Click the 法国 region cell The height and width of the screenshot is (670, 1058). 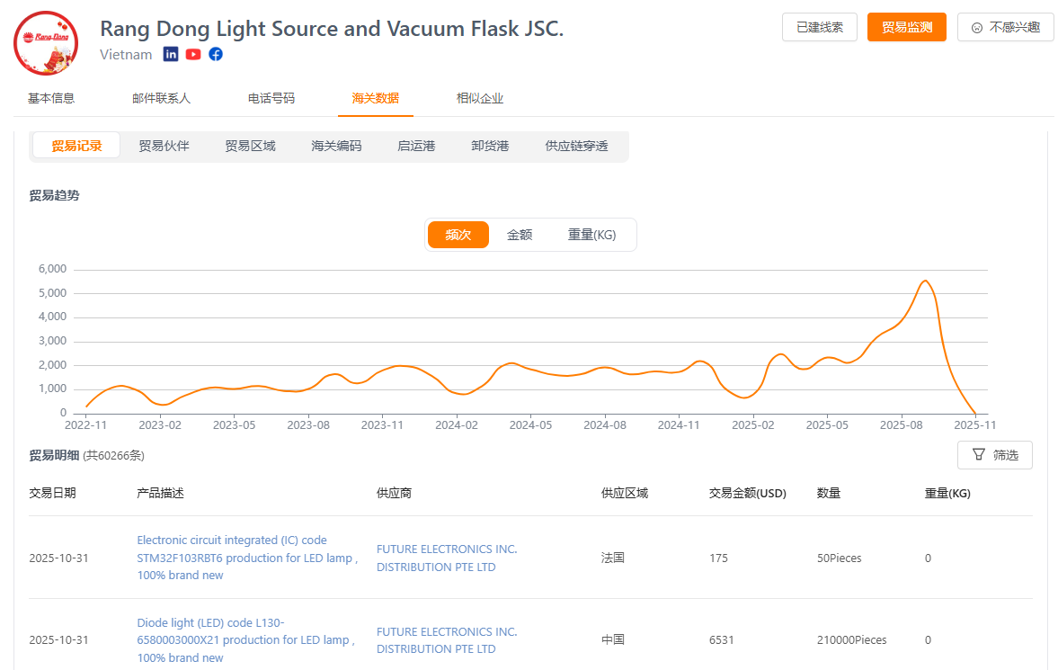point(613,558)
